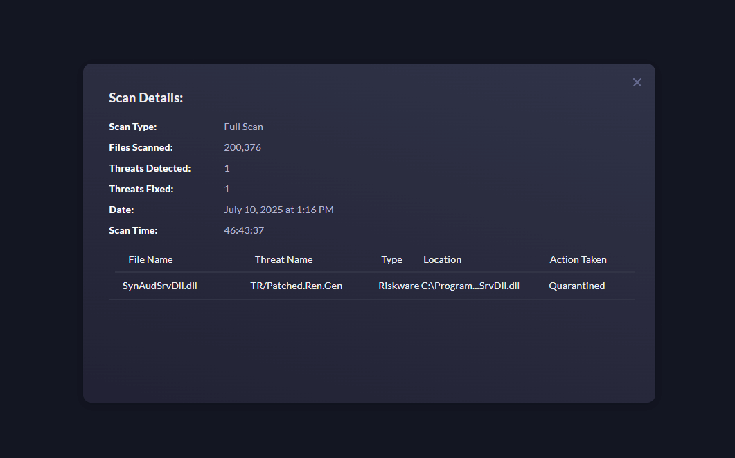The image size is (735, 458).
Task: Open the quarantined file location path
Action: (x=470, y=285)
